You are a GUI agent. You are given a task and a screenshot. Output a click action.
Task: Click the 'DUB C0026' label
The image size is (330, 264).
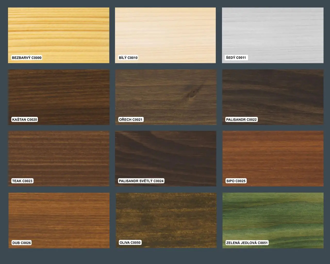(22, 243)
